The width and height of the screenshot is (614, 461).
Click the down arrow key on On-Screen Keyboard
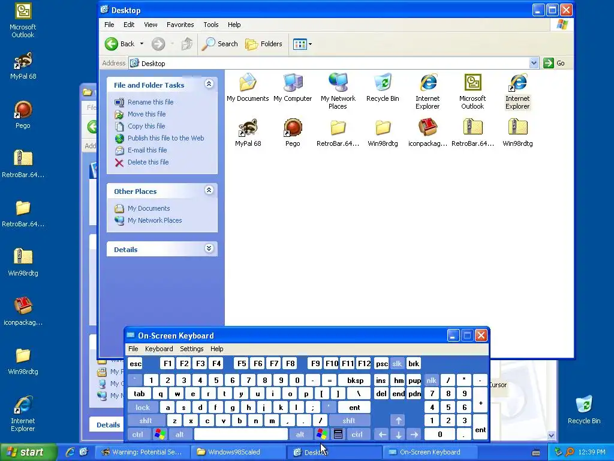(398, 435)
